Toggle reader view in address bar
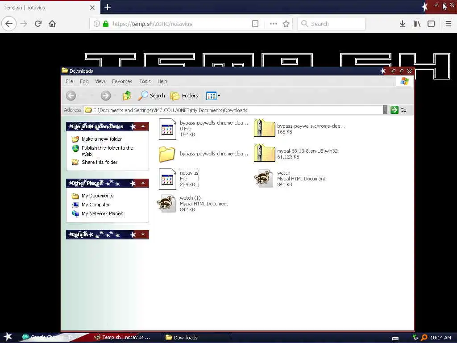The height and width of the screenshot is (343, 457). pyautogui.click(x=255, y=24)
